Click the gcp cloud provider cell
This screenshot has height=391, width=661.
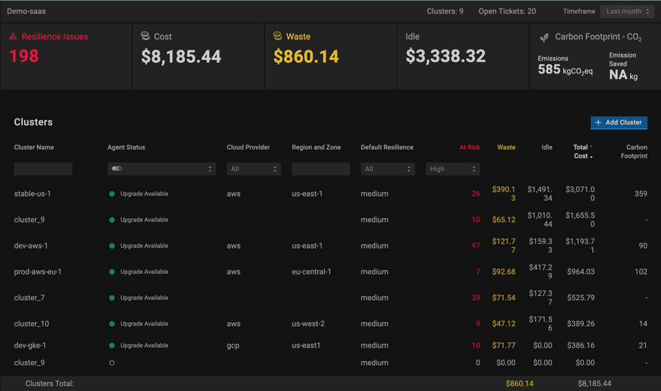pos(233,346)
